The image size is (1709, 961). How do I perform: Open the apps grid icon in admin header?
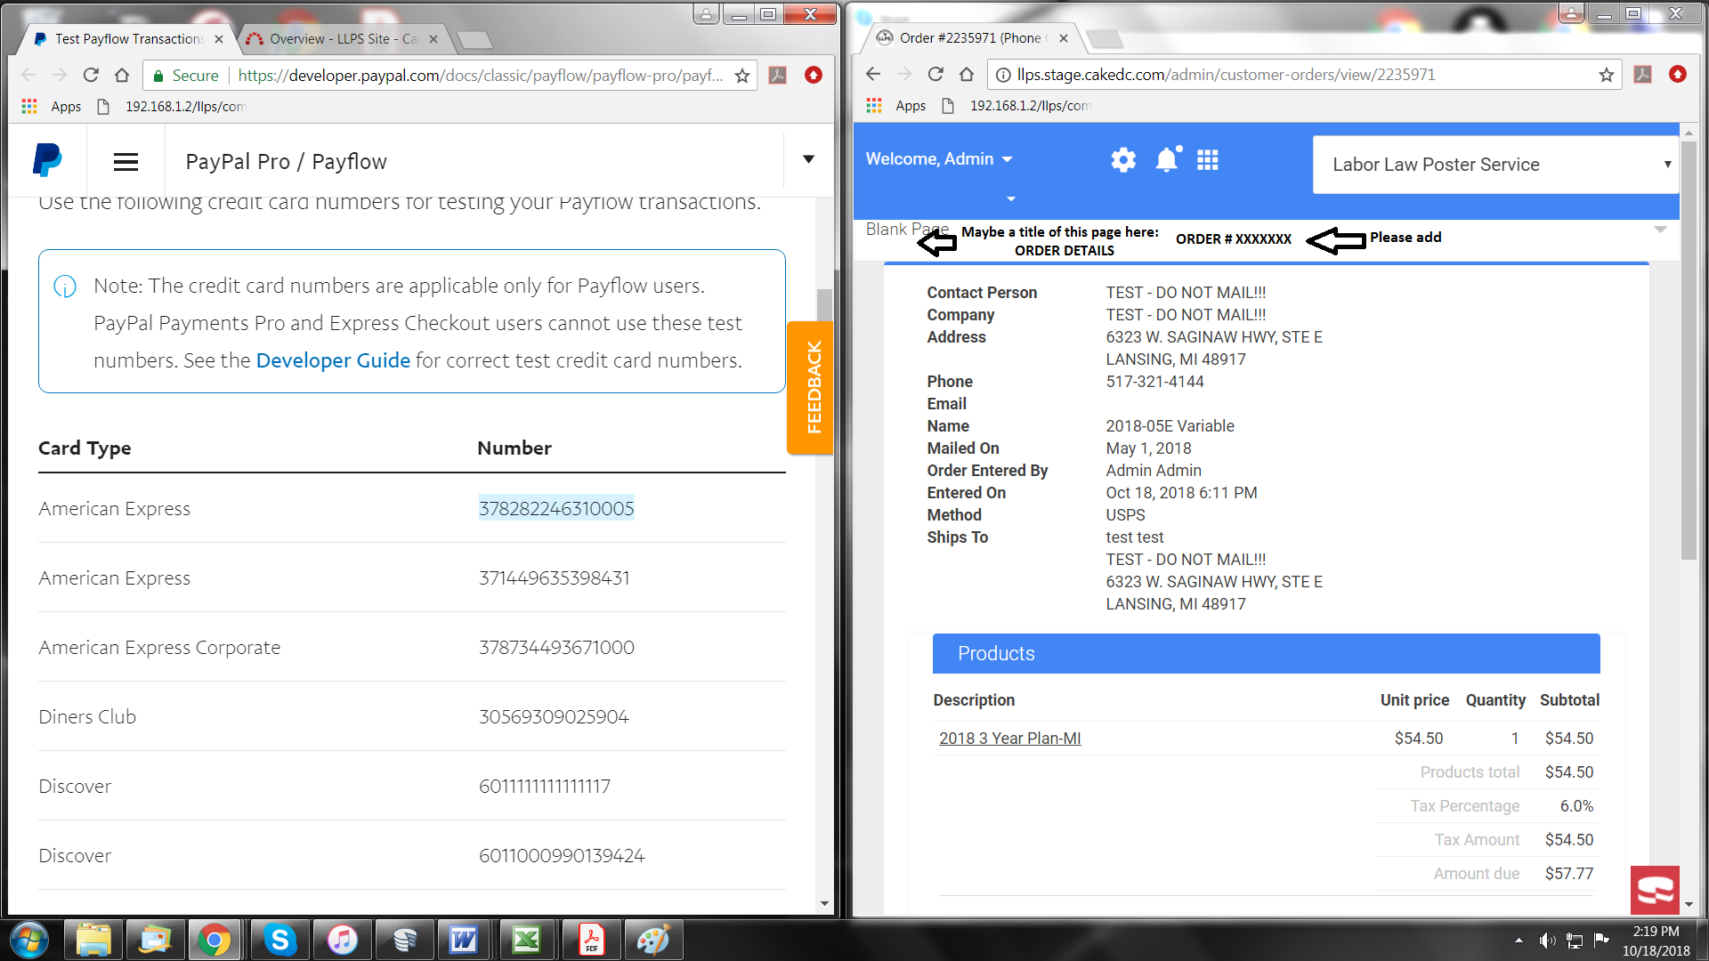(1208, 160)
